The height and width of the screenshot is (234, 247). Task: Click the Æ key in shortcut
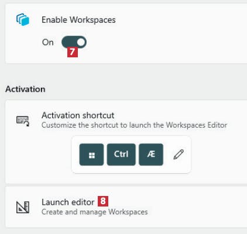pos(151,154)
